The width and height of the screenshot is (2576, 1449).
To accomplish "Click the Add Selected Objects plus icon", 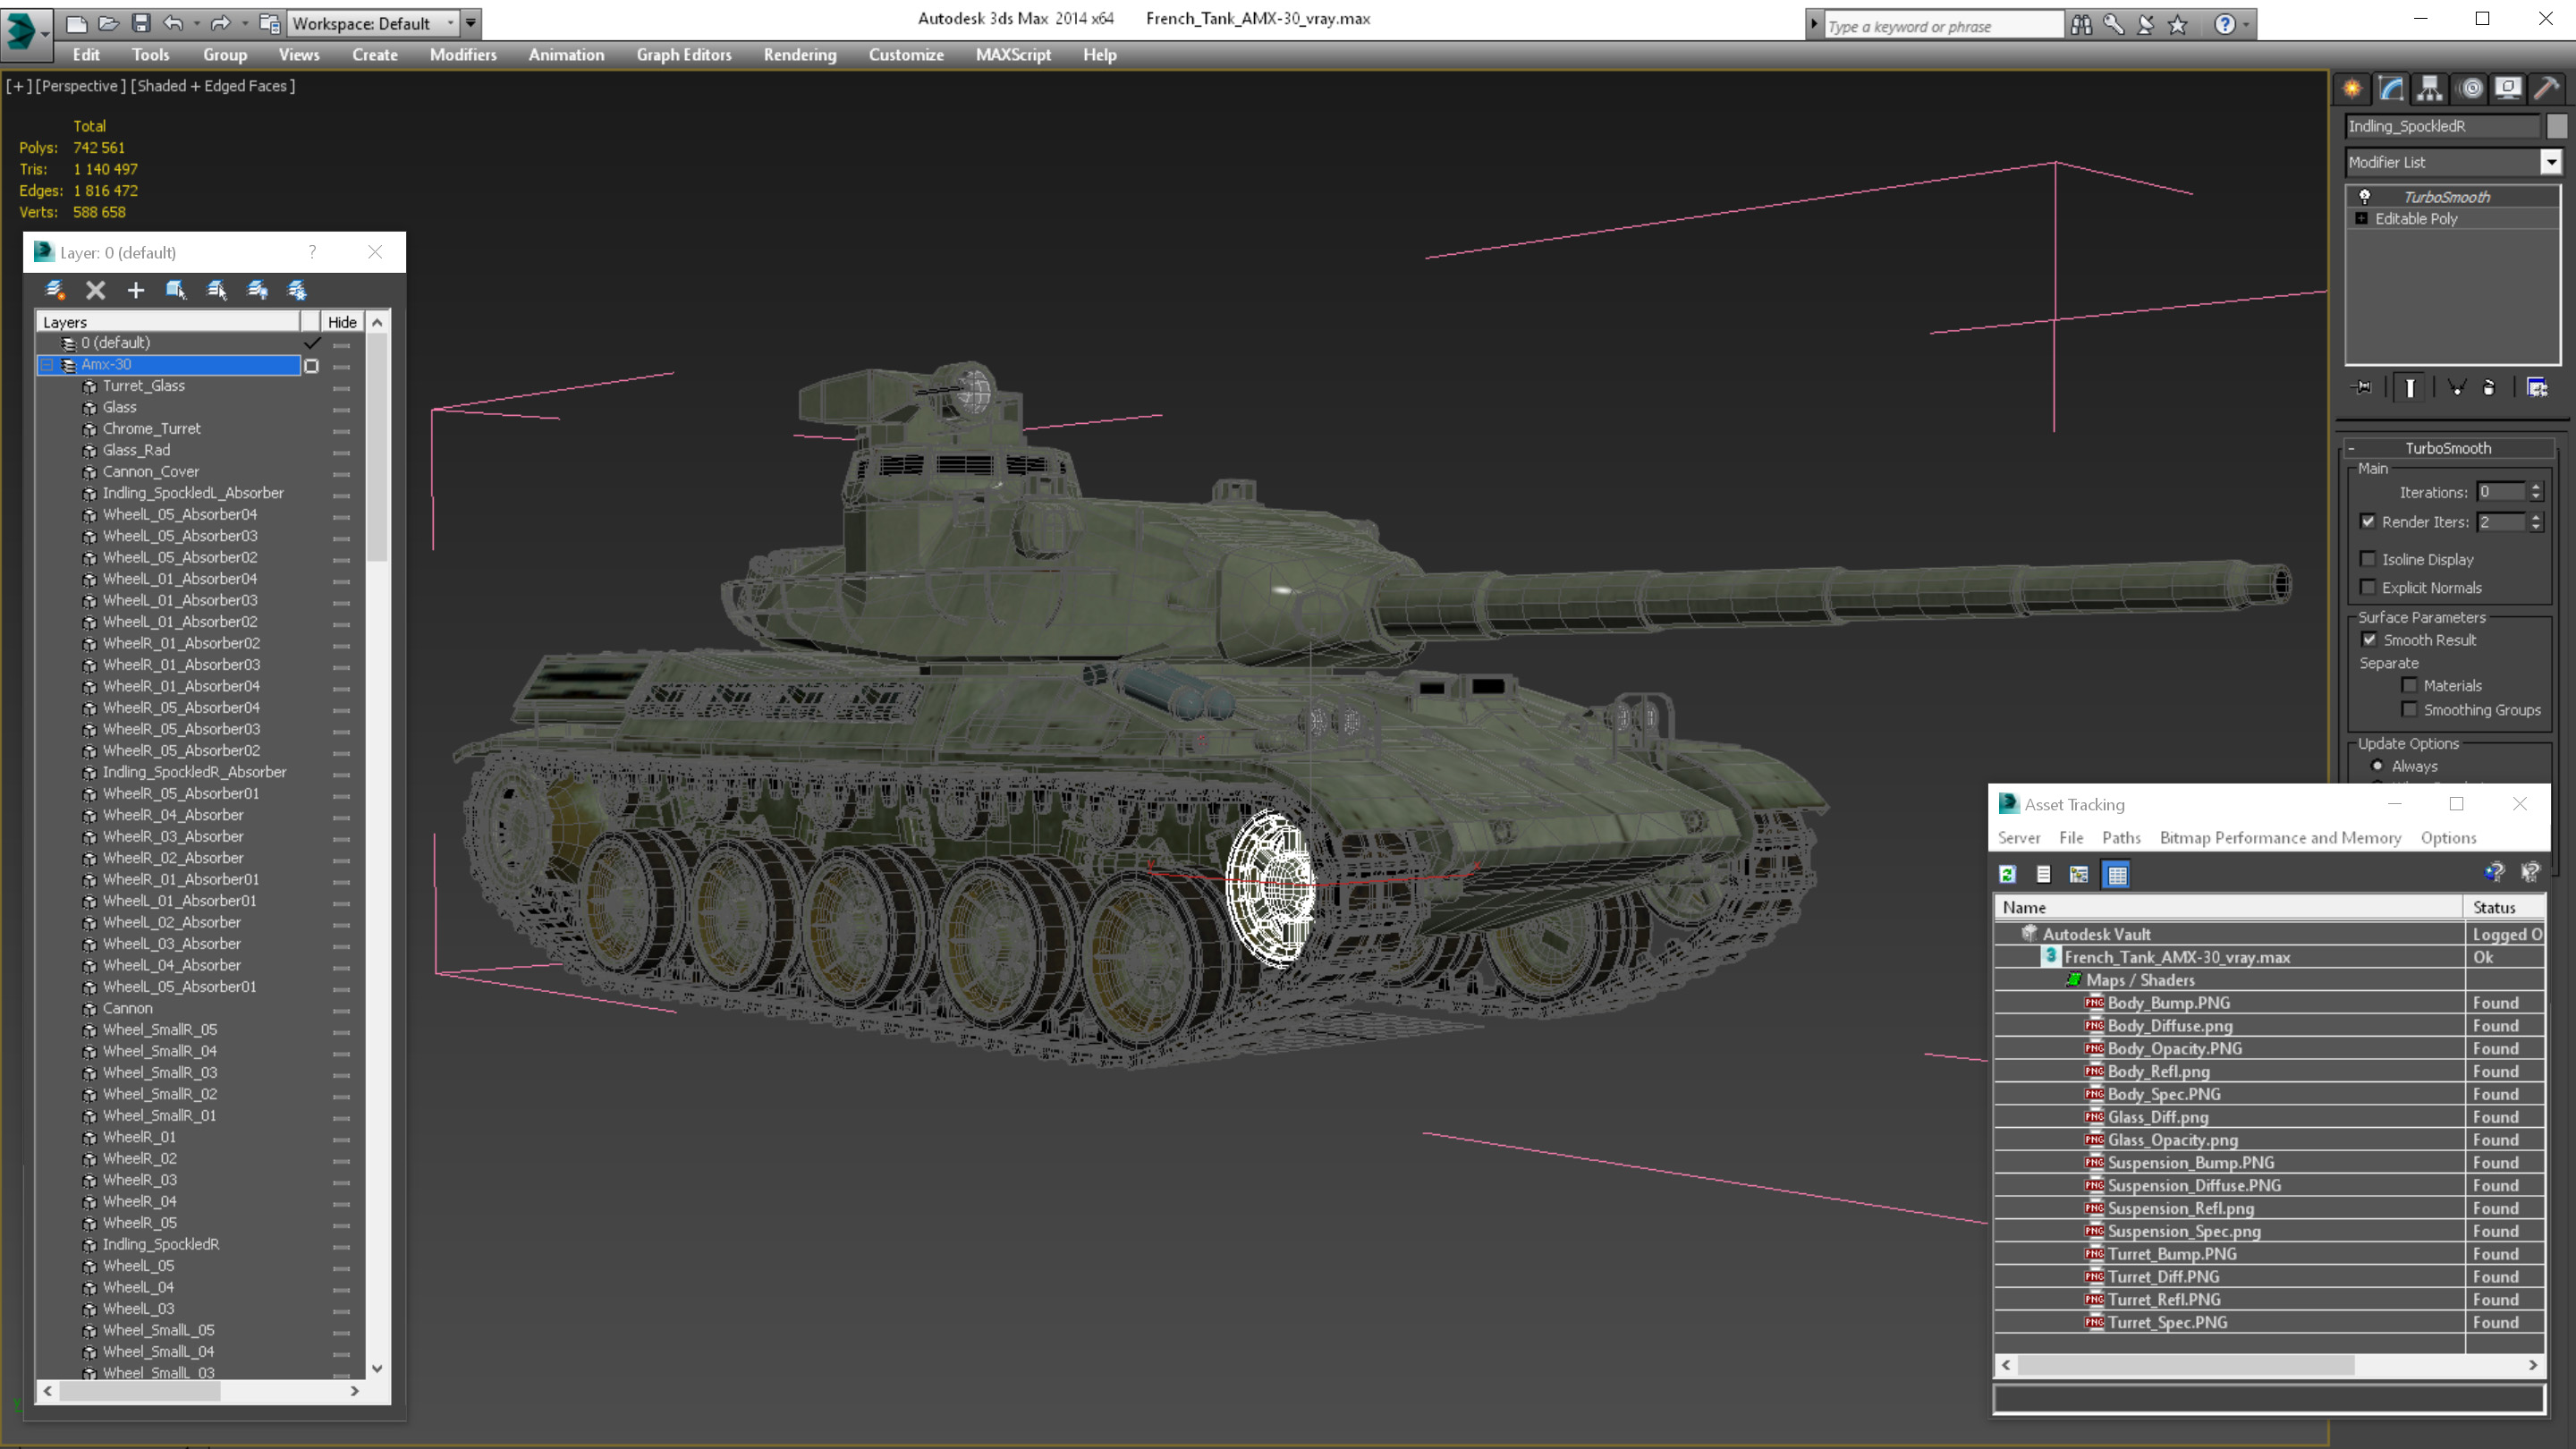I will (x=136, y=290).
